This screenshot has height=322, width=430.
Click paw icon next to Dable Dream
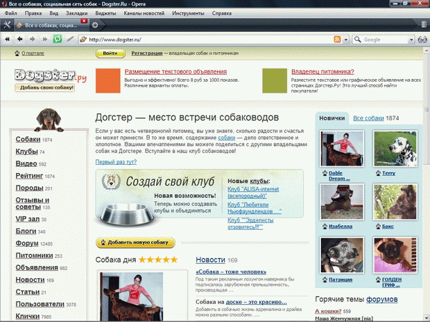click(x=325, y=173)
